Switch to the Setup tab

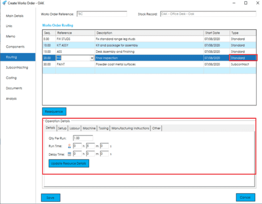pyautogui.click(x=62, y=128)
